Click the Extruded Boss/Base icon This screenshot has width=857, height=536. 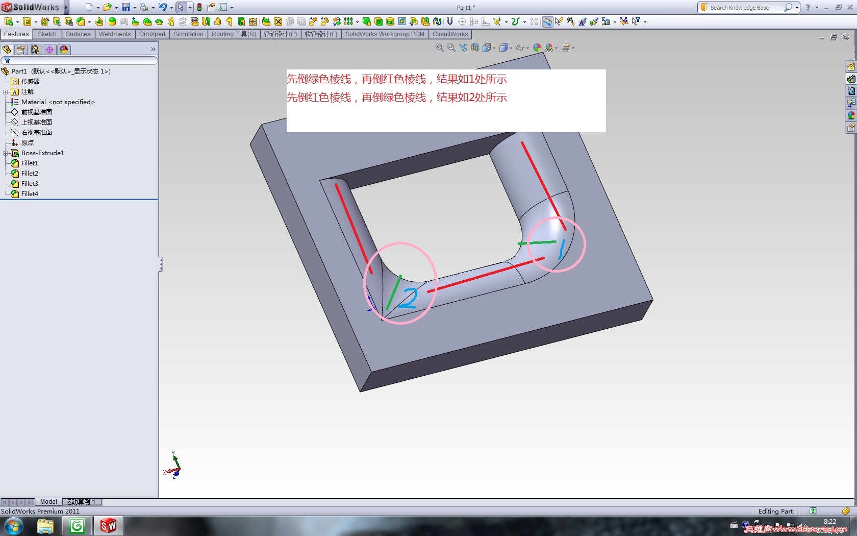(9, 21)
